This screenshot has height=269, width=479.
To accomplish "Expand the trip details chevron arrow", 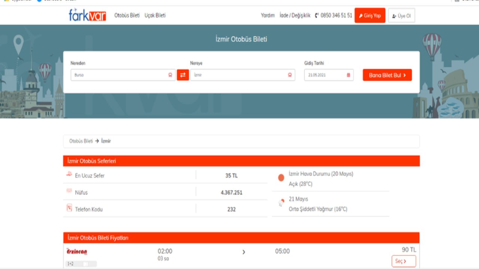I will pos(244,252).
